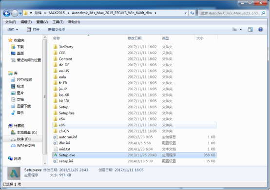Toggle the preview pane icon

[250, 30]
